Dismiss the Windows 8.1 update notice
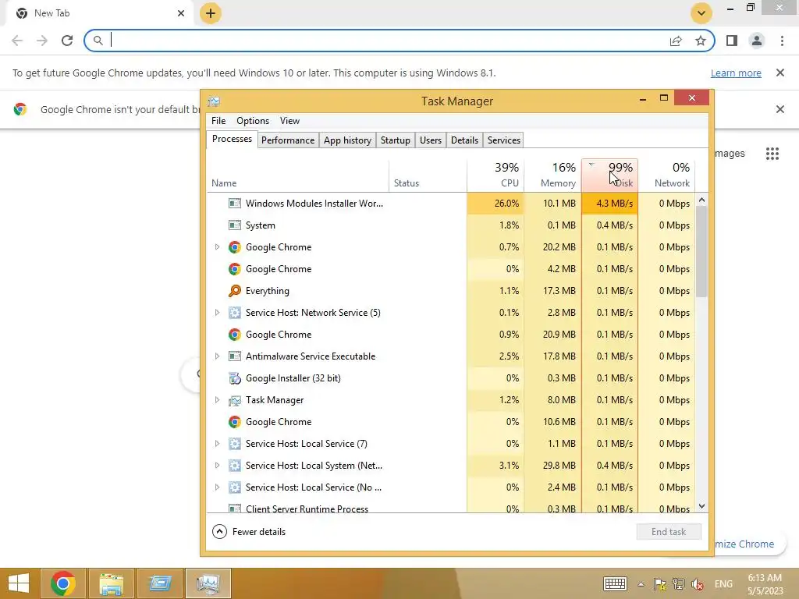The width and height of the screenshot is (799, 599). 780,73
